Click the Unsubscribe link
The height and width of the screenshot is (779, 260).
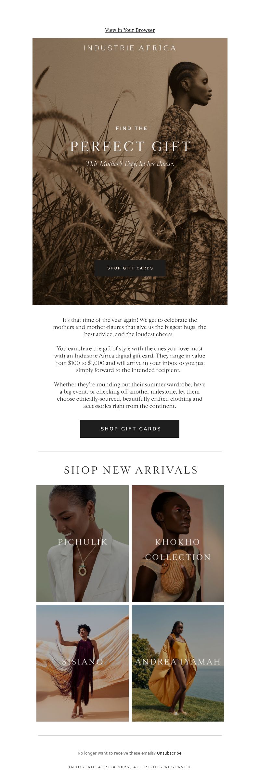(169, 753)
